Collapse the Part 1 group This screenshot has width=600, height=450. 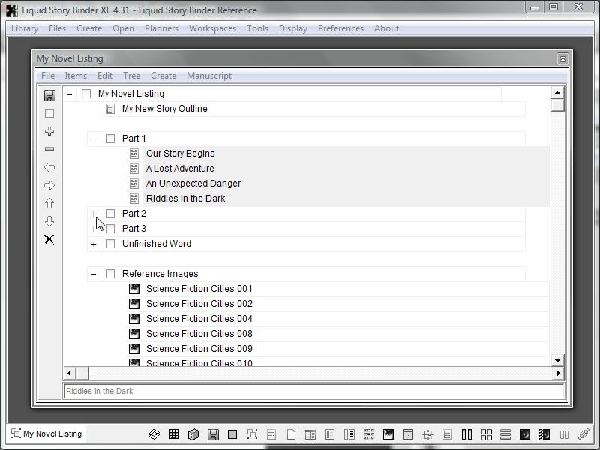[94, 139]
